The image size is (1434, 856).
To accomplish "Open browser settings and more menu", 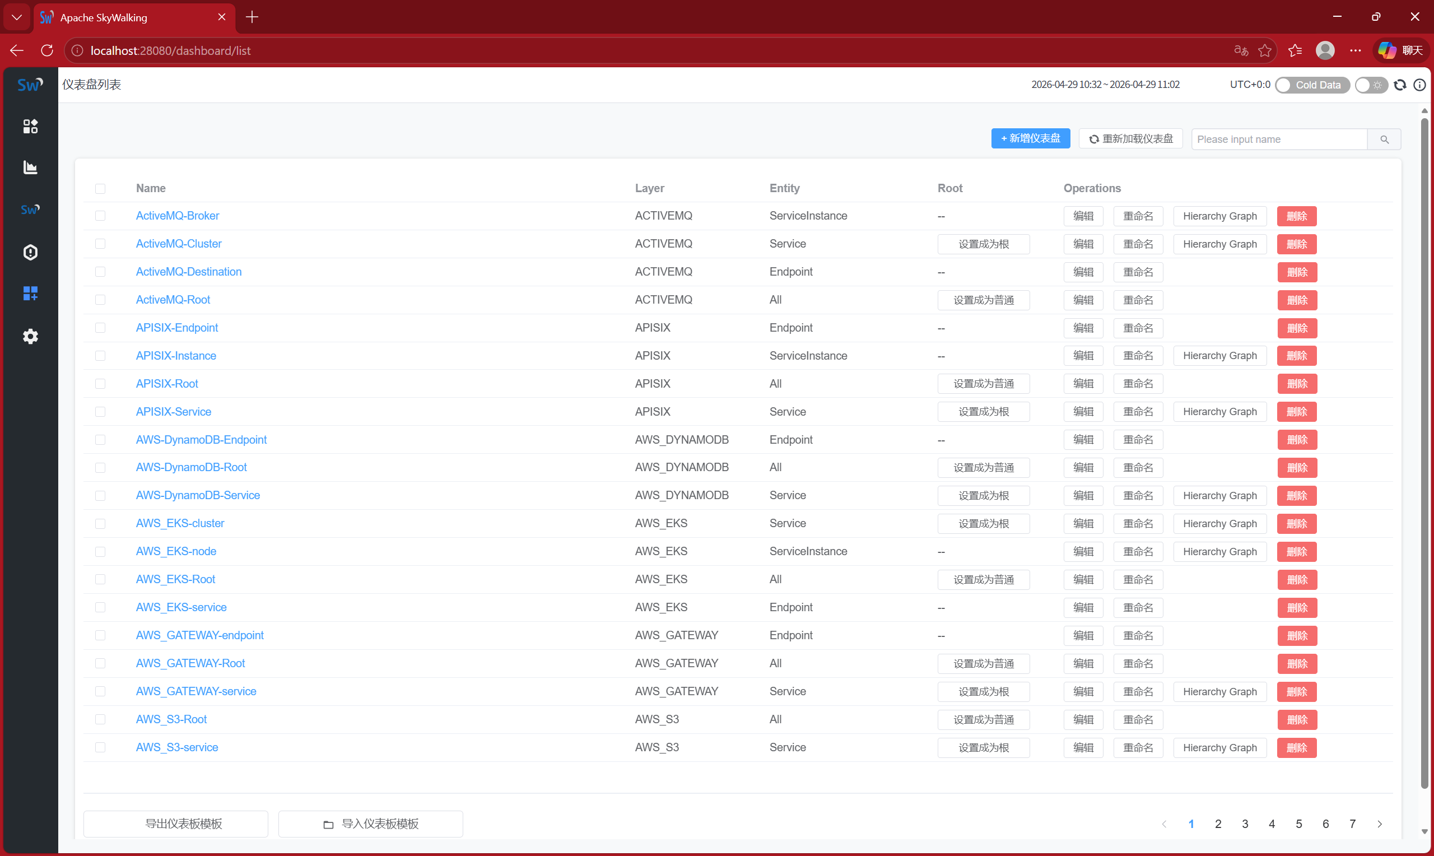I will pyautogui.click(x=1356, y=51).
